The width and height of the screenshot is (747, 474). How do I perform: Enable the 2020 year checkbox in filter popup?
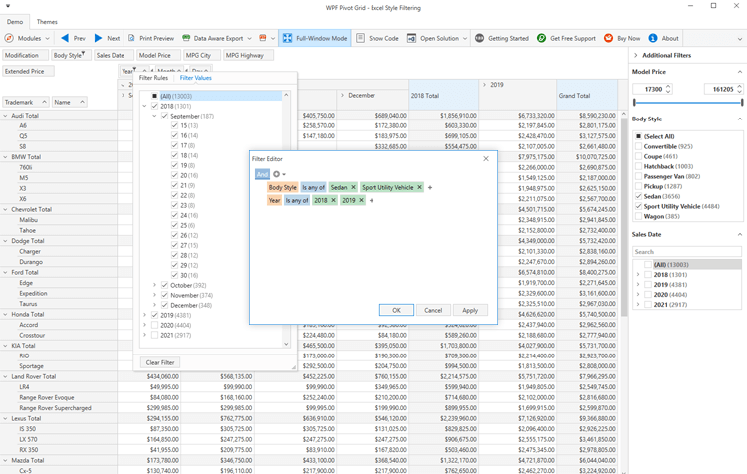[x=155, y=325]
